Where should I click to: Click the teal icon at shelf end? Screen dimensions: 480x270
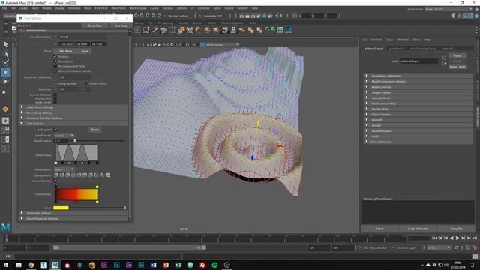(289, 30)
